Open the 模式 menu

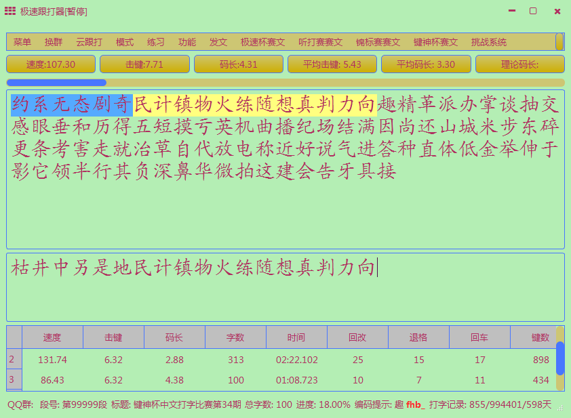[x=125, y=42]
